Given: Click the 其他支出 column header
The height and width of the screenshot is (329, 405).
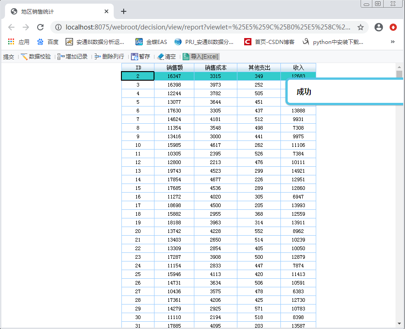Looking at the screenshot, I should tap(259, 68).
